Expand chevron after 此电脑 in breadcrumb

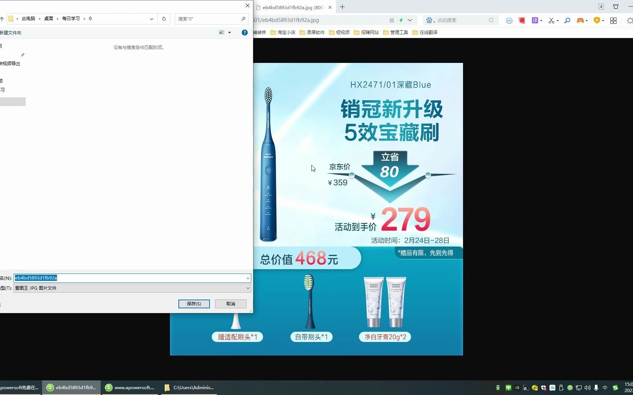click(40, 19)
